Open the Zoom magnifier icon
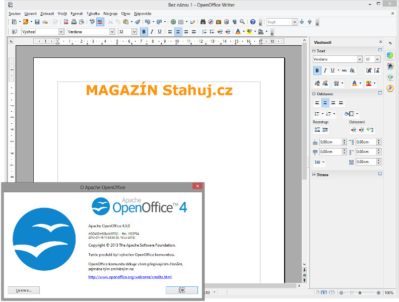 (242, 22)
